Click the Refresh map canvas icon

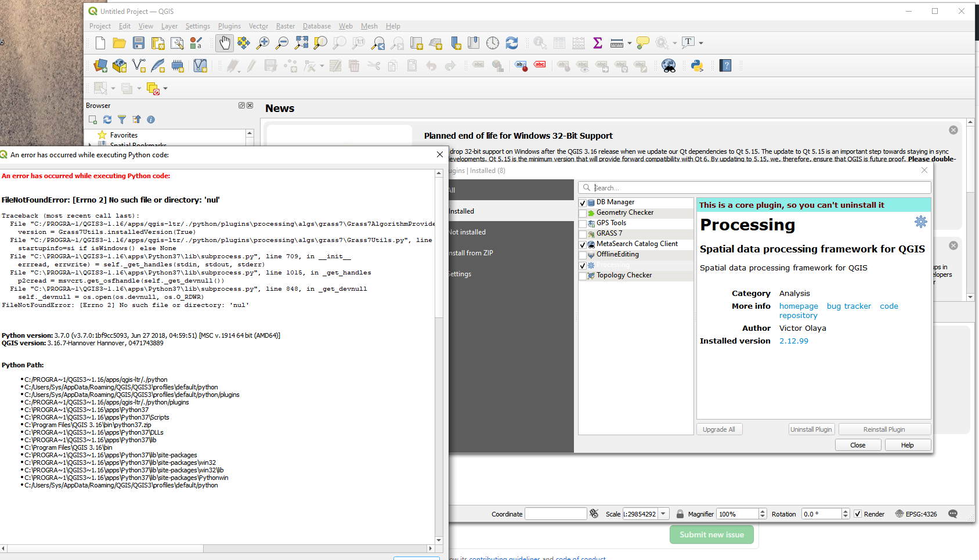(512, 43)
